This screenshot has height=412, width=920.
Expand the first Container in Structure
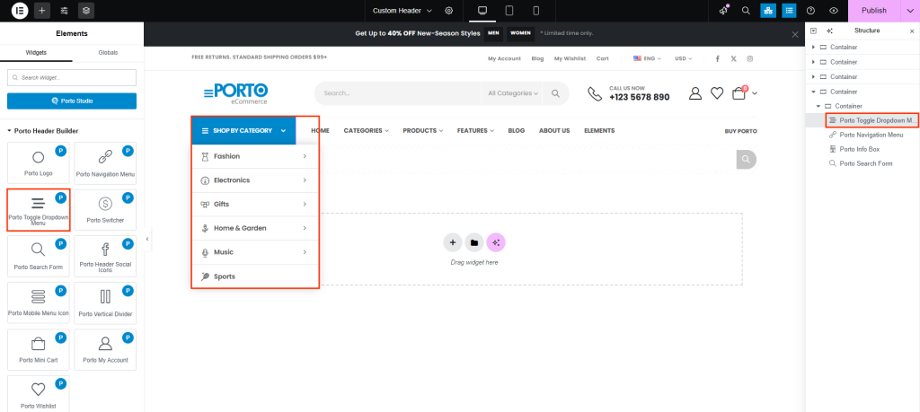click(x=813, y=47)
